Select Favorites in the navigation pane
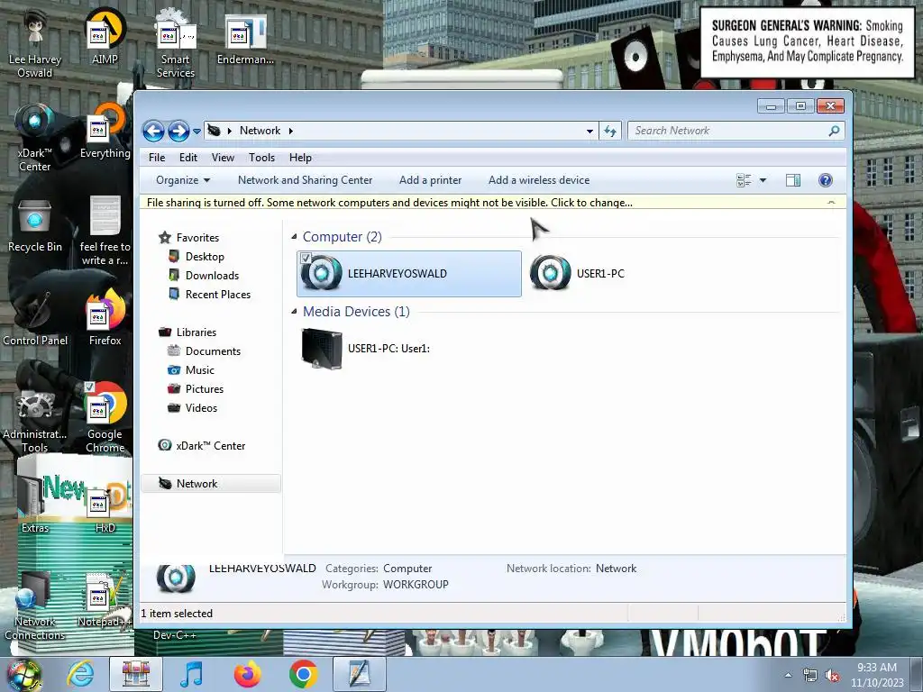The image size is (923, 692). [197, 238]
